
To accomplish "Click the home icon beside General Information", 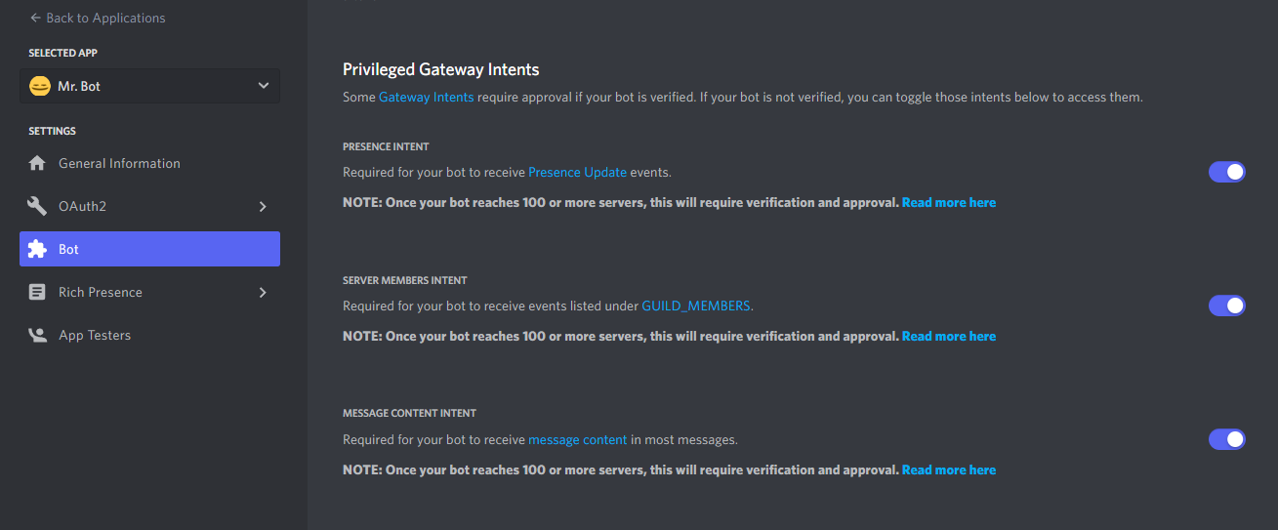I will pyautogui.click(x=37, y=163).
